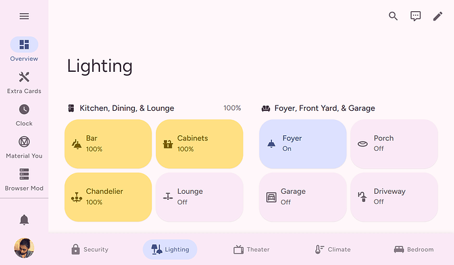This screenshot has width=454, height=265.
Task: Switch to the Security tab
Action: [89, 249]
